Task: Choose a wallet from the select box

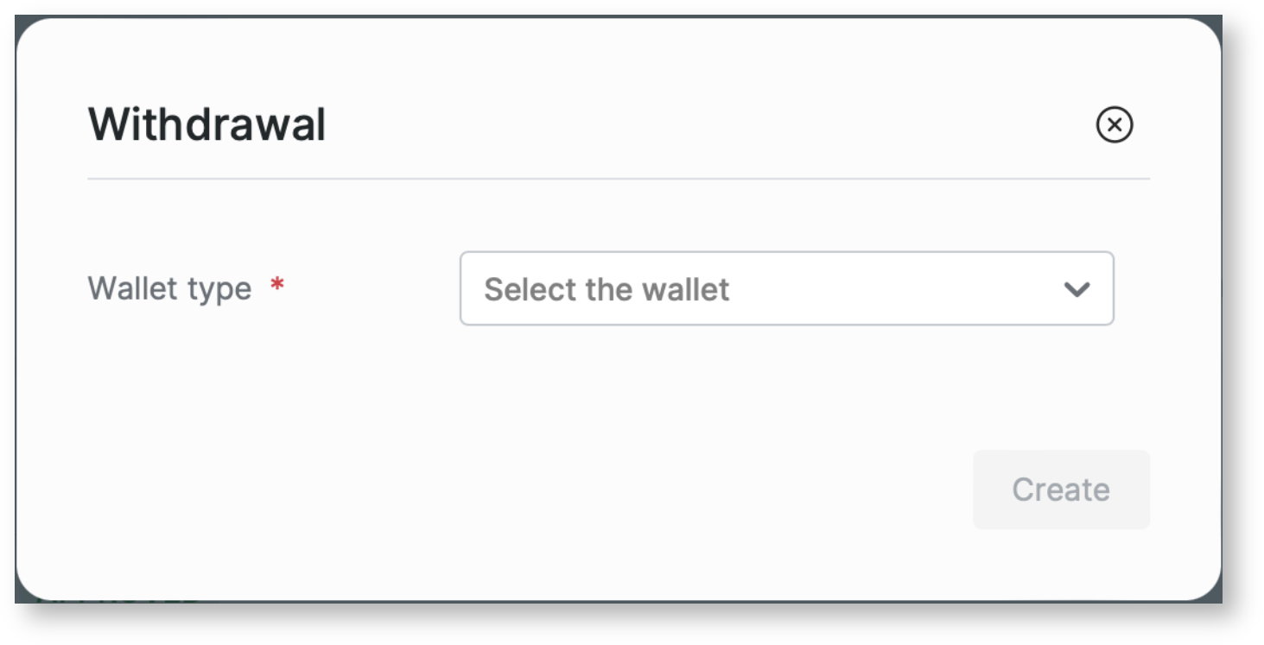Action: (785, 288)
